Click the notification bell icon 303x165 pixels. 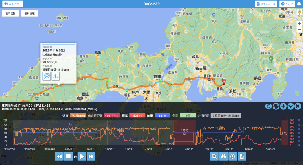point(299,4)
